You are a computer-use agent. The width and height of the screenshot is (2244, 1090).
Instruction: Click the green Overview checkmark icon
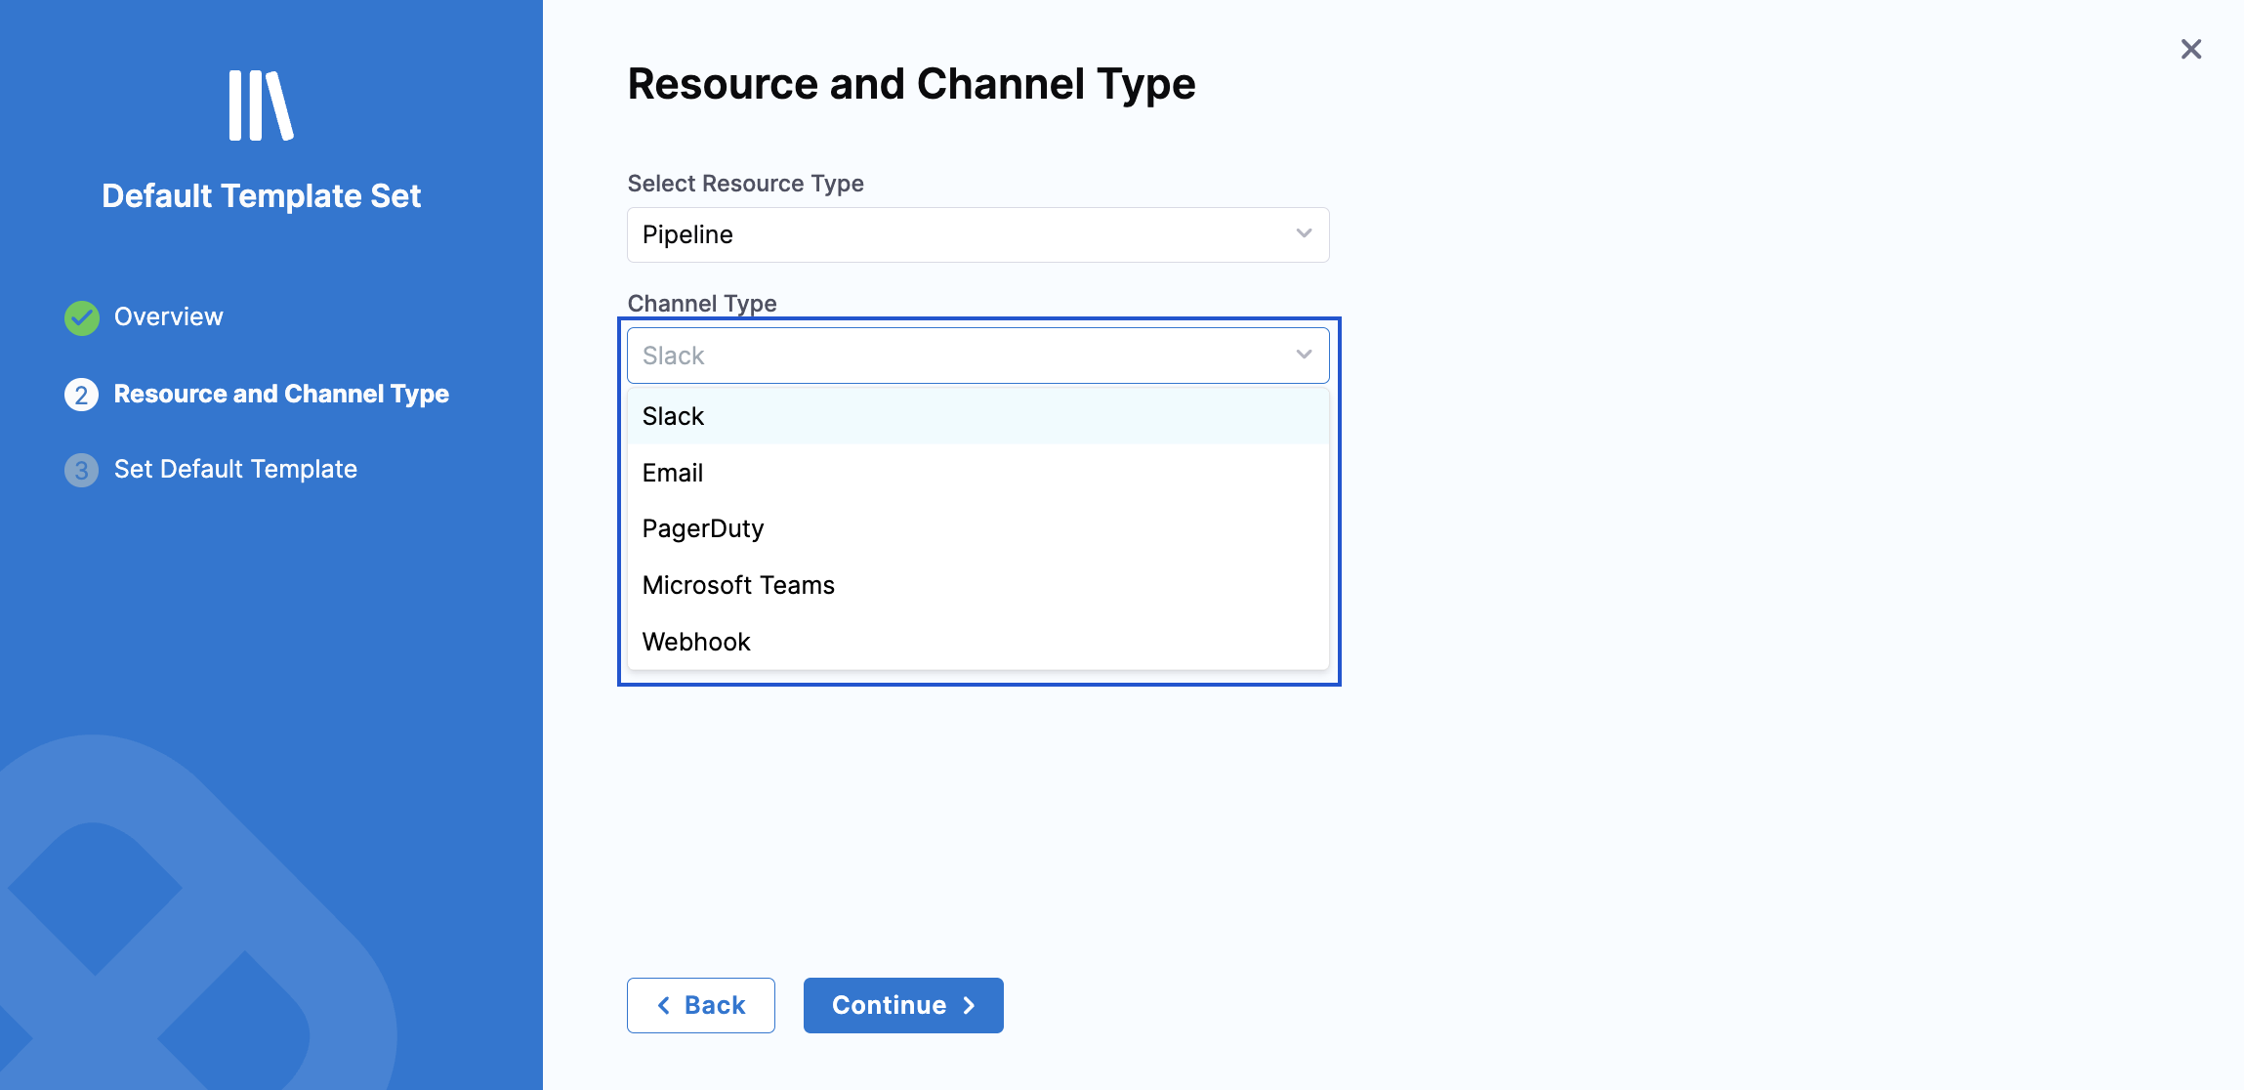(x=82, y=317)
